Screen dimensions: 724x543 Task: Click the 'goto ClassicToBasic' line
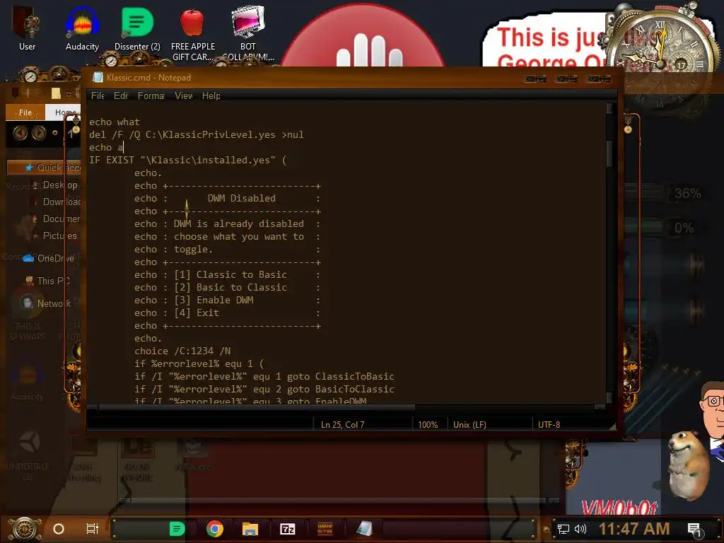pos(264,377)
